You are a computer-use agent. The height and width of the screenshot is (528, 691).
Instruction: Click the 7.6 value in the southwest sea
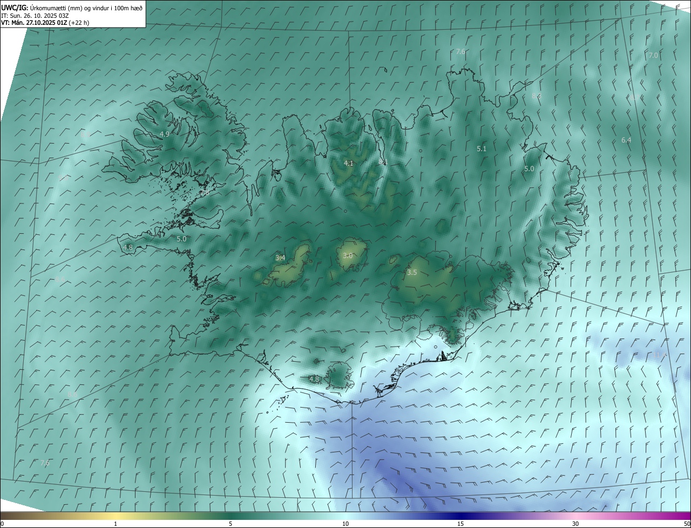45,463
